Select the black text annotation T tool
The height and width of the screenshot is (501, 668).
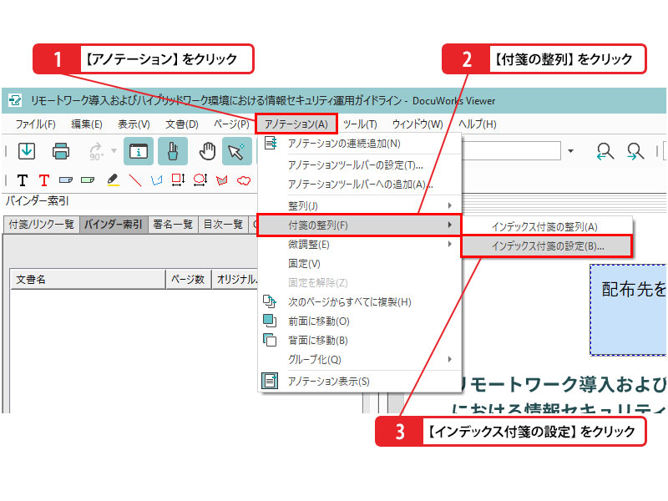pyautogui.click(x=23, y=180)
